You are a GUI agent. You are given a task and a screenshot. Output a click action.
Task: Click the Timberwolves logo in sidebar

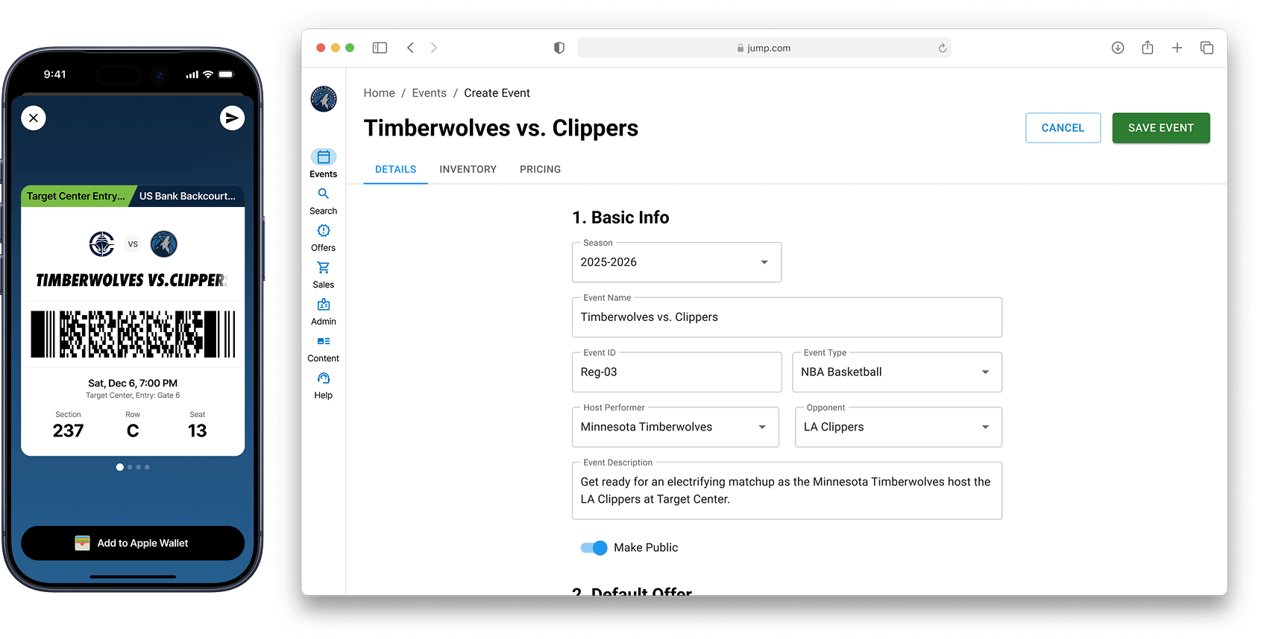324,99
